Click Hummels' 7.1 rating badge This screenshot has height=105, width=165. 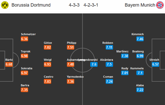[140, 73]
